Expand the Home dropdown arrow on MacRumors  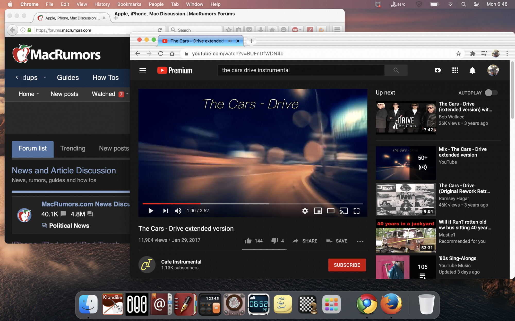click(38, 94)
